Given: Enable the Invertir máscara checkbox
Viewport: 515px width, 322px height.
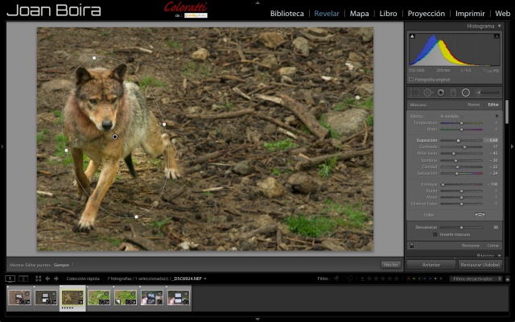Looking at the screenshot, I should [x=435, y=234].
